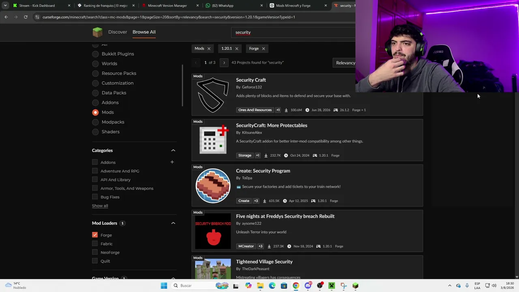This screenshot has width=519, height=292.
Task: Show hidden system tray icons
Action: pyautogui.click(x=450, y=286)
